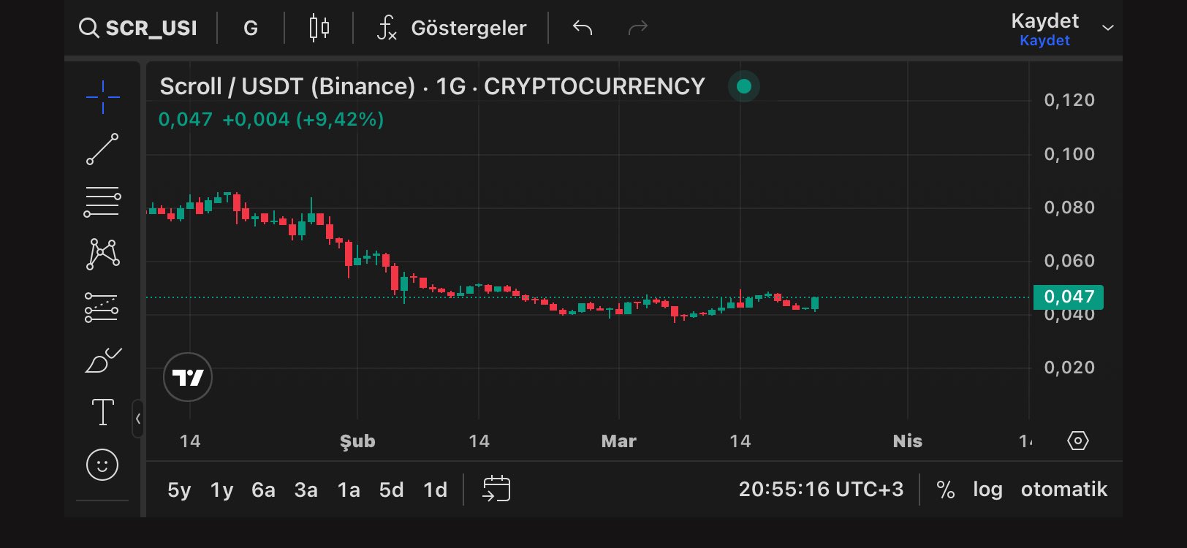Select the XABCD pattern tool
This screenshot has height=548, width=1187.
[x=102, y=254]
